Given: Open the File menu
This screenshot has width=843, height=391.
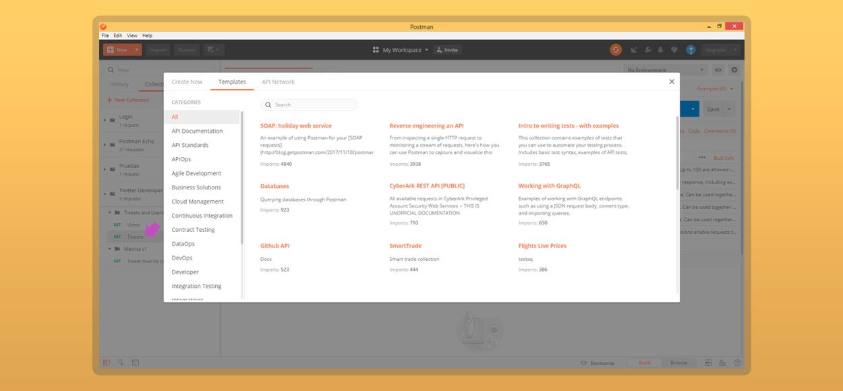Looking at the screenshot, I should tap(105, 36).
